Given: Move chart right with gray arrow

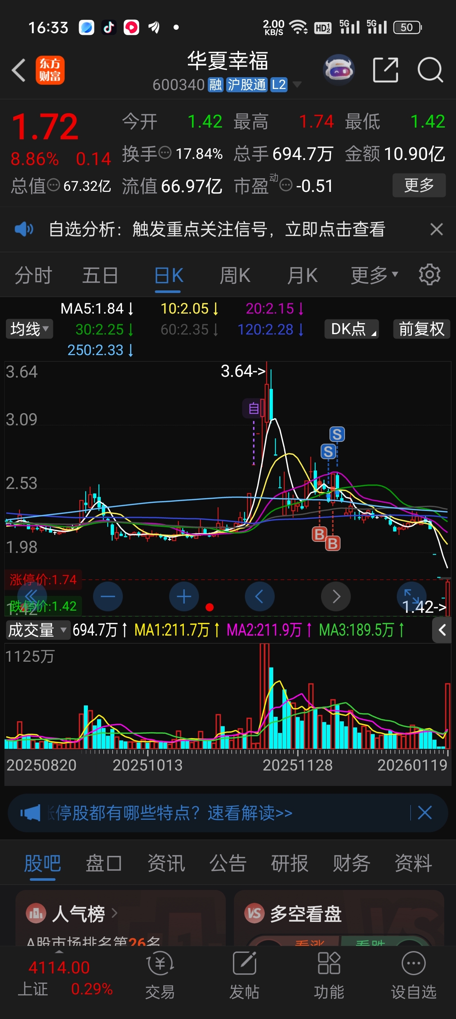Looking at the screenshot, I should [x=336, y=596].
